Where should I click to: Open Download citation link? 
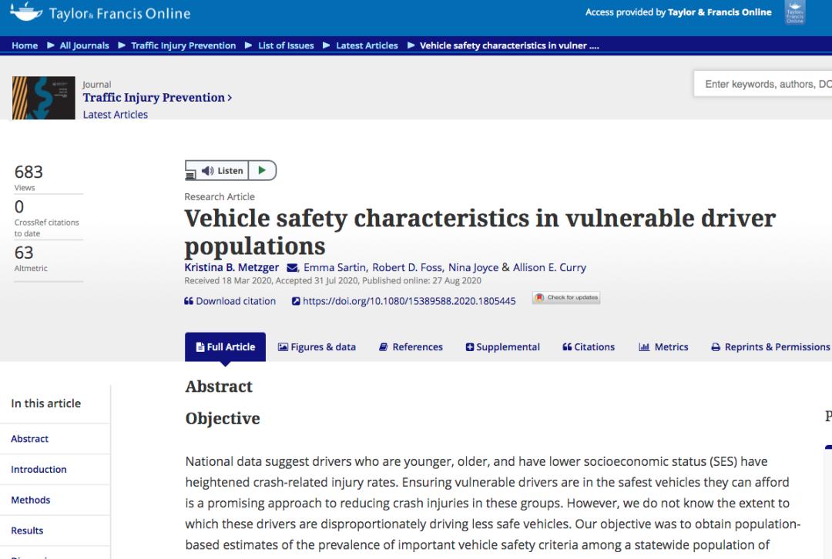pos(230,301)
